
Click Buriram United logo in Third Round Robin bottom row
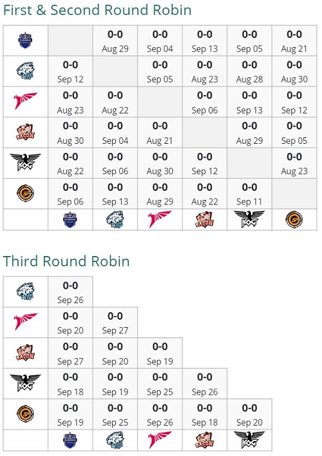point(70,441)
